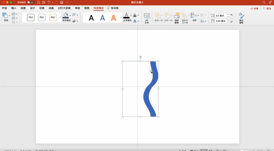The width and height of the screenshot is (274, 151).
Task: Open the 对齐 dropdown arrow
Action: [198, 15]
